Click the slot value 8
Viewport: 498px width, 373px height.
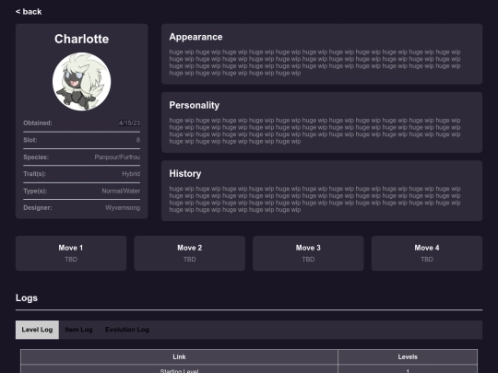click(x=138, y=140)
